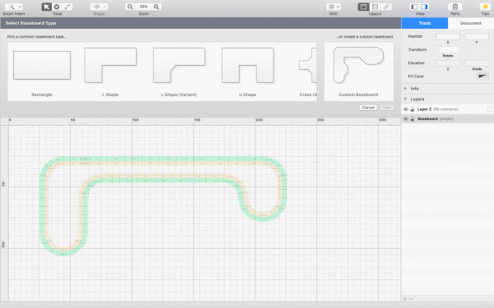Switch to the Document tab
This screenshot has width=494, height=308.
(x=471, y=23)
